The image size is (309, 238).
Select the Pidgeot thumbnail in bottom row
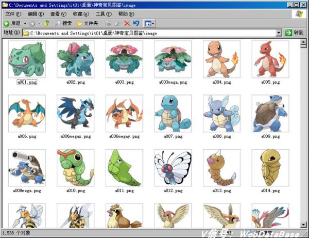[221, 215]
